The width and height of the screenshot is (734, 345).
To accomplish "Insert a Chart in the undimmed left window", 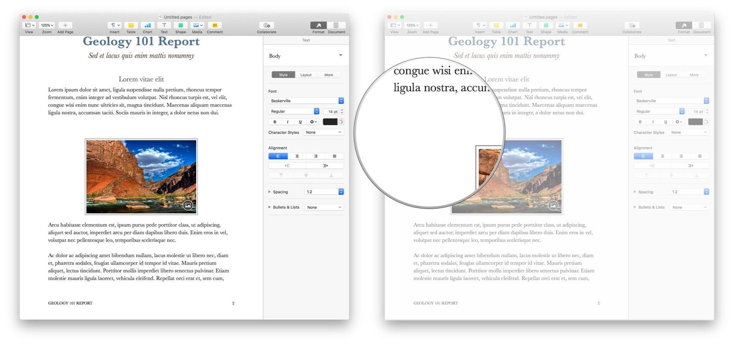I will [x=147, y=26].
